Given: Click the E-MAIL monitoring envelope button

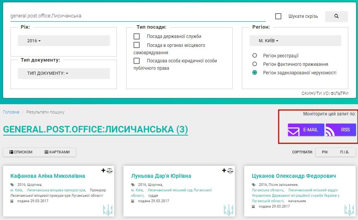Looking at the screenshot, I should tap(306, 130).
